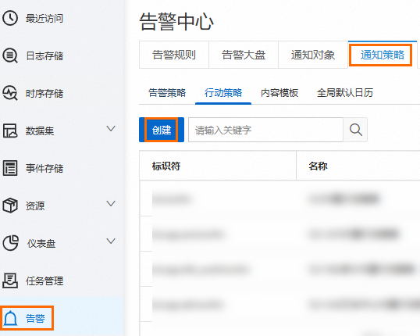The width and height of the screenshot is (420, 336).
Task: Click the 告警 bell icon
Action: point(10,318)
